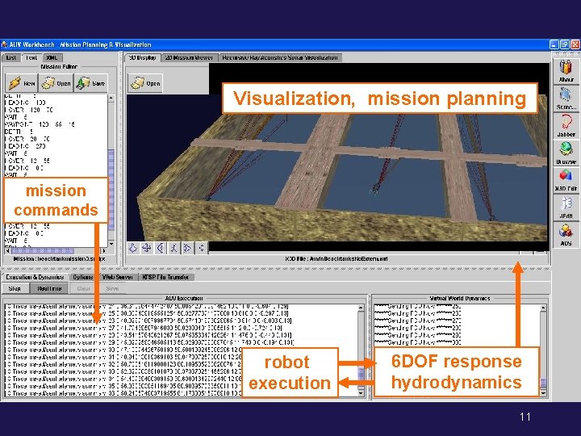Maximize the AUV Workbench window
The image size is (581, 436).
[564, 44]
